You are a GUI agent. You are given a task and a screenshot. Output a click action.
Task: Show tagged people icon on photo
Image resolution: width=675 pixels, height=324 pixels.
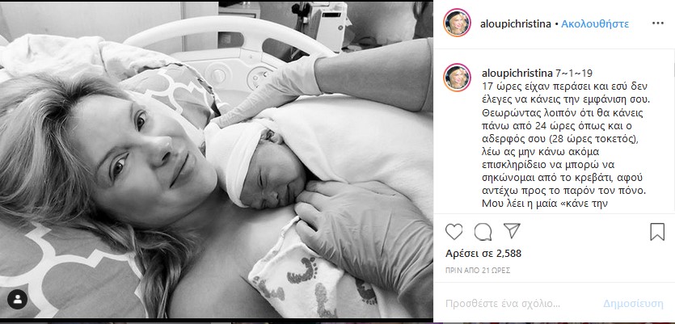point(18,300)
